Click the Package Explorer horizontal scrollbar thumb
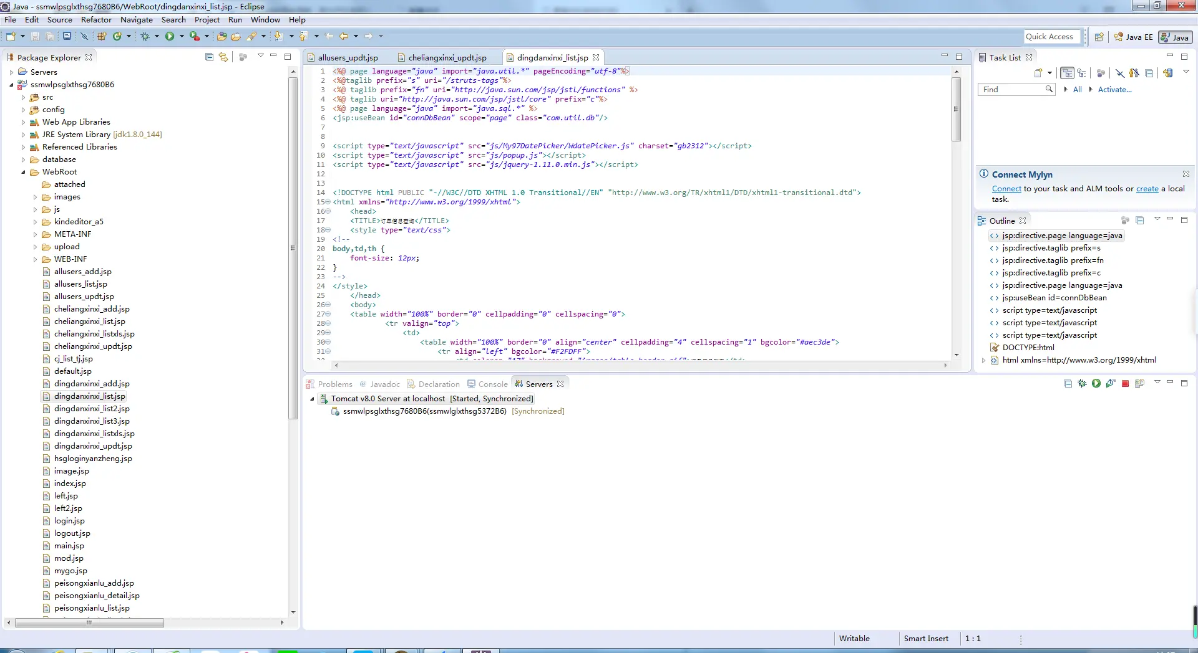This screenshot has height=653, width=1198. [89, 622]
